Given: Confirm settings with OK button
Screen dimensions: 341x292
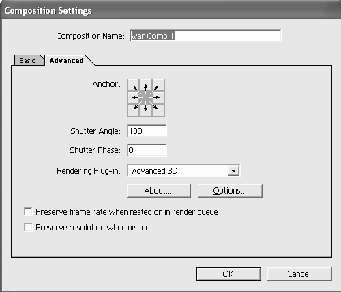Looking at the screenshot, I should point(228,274).
